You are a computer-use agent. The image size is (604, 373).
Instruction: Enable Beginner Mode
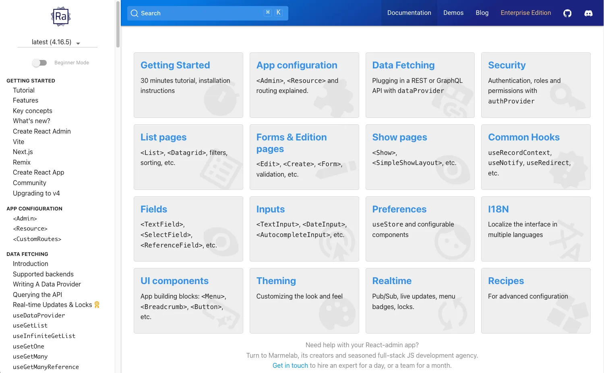coord(39,63)
